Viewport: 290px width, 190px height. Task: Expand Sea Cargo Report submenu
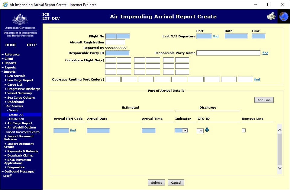click(19, 80)
